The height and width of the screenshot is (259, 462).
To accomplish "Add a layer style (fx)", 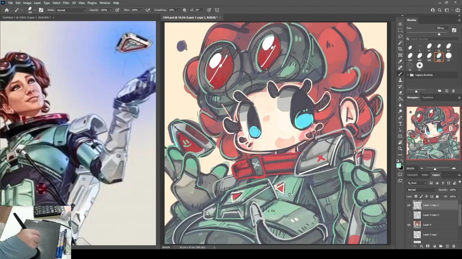I will pyautogui.click(x=421, y=246).
